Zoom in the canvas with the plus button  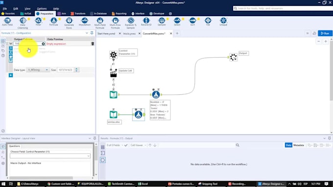[326, 42]
